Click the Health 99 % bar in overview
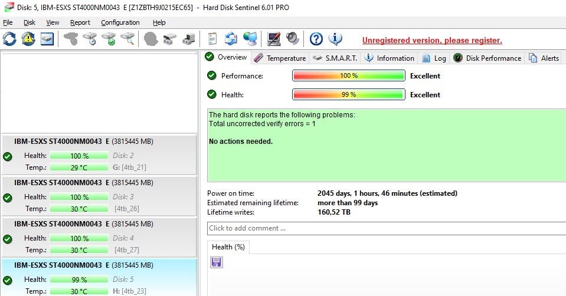The image size is (566, 296). [349, 94]
